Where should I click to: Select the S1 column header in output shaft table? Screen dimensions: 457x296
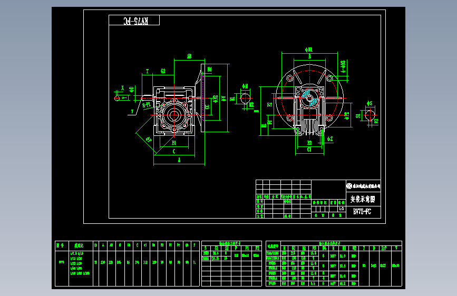pos(216,248)
